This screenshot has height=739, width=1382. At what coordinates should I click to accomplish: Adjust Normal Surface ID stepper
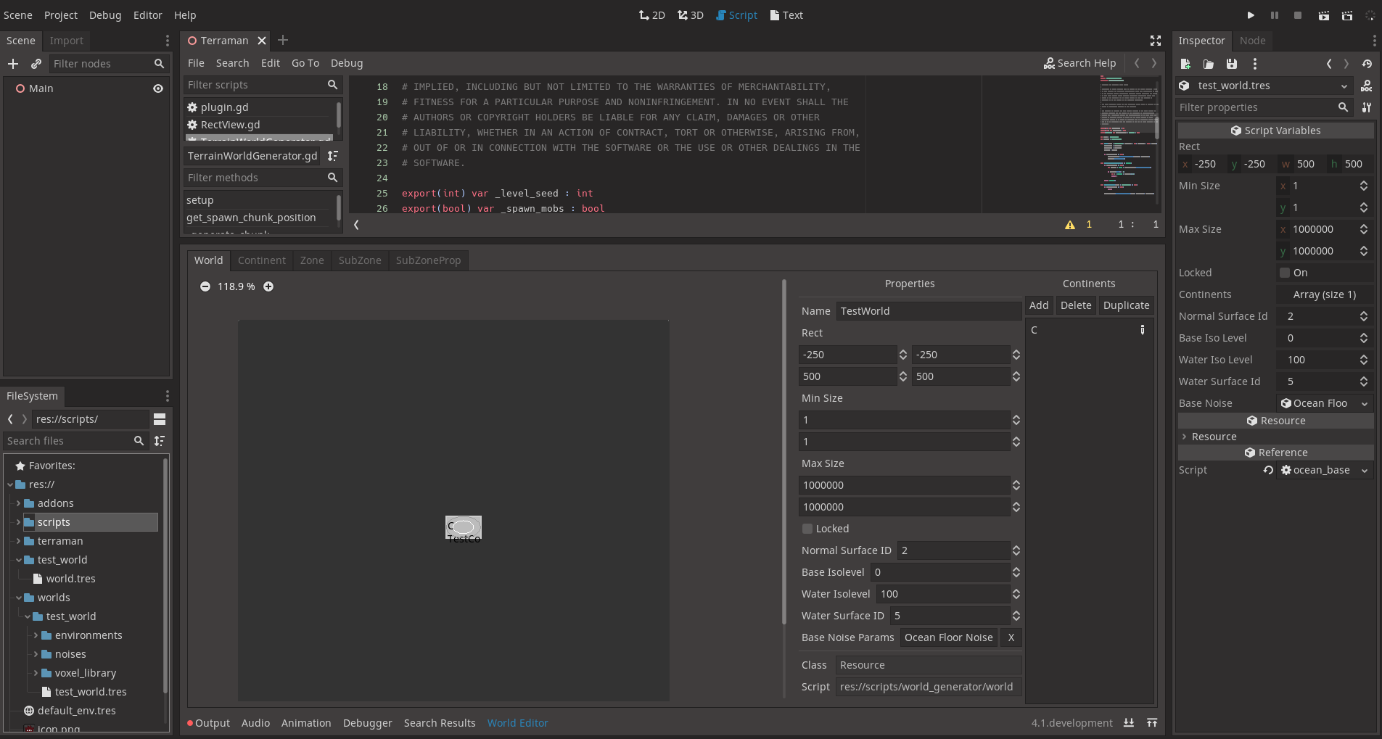1016,550
